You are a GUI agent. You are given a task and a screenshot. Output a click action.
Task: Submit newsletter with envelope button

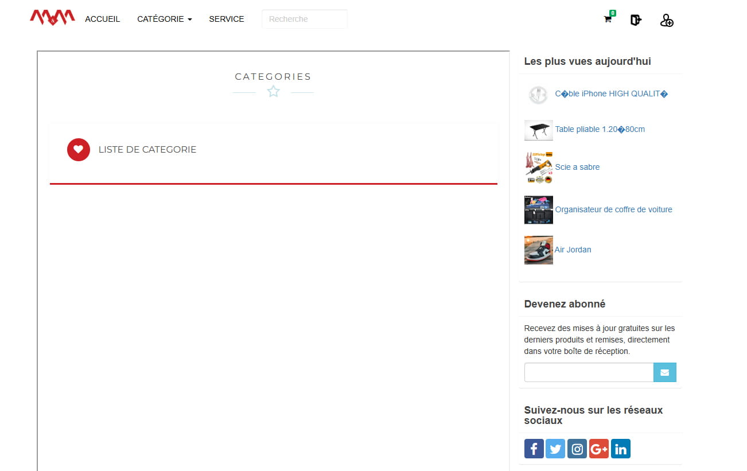(664, 372)
